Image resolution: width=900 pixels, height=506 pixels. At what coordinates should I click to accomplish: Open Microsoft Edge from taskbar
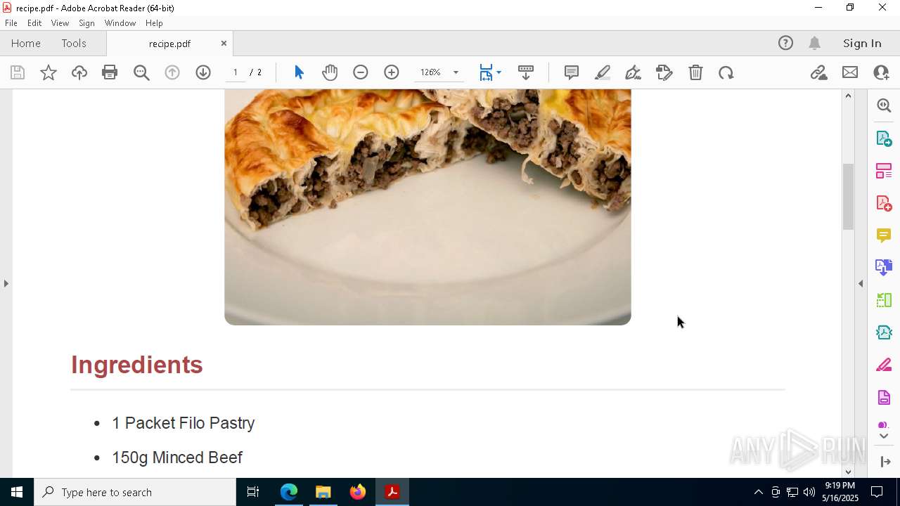click(x=289, y=492)
